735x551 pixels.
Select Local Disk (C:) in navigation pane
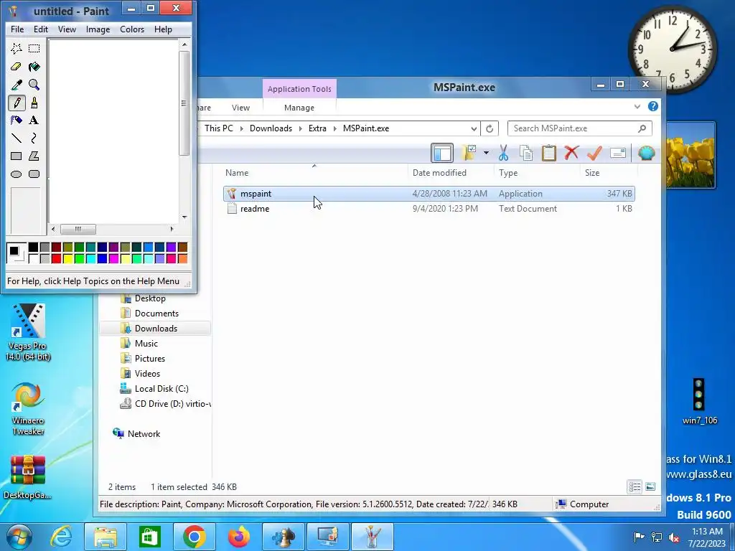click(x=161, y=389)
